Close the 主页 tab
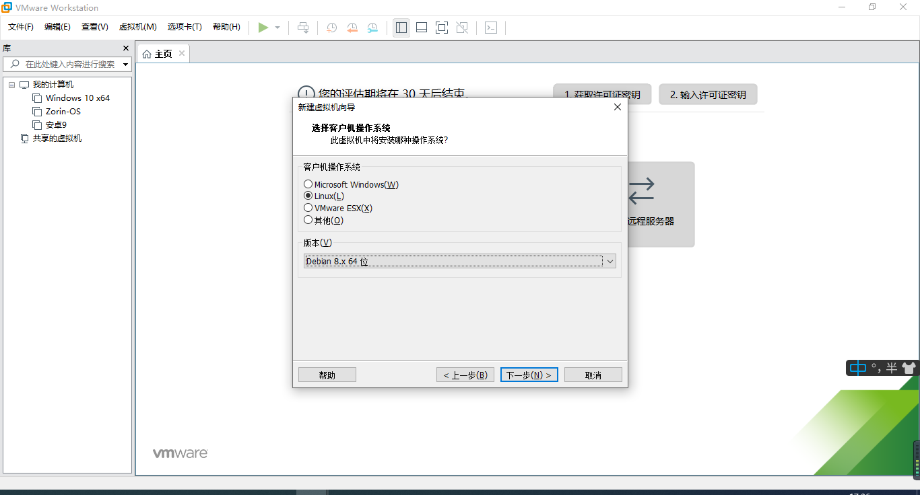The image size is (920, 495). point(181,53)
